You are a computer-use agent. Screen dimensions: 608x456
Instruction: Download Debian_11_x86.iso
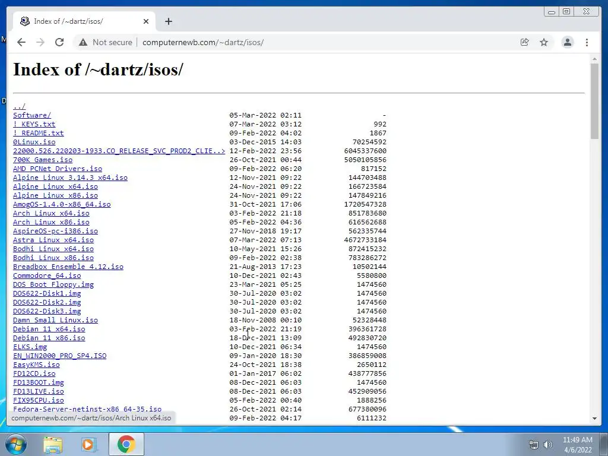pyautogui.click(x=49, y=338)
